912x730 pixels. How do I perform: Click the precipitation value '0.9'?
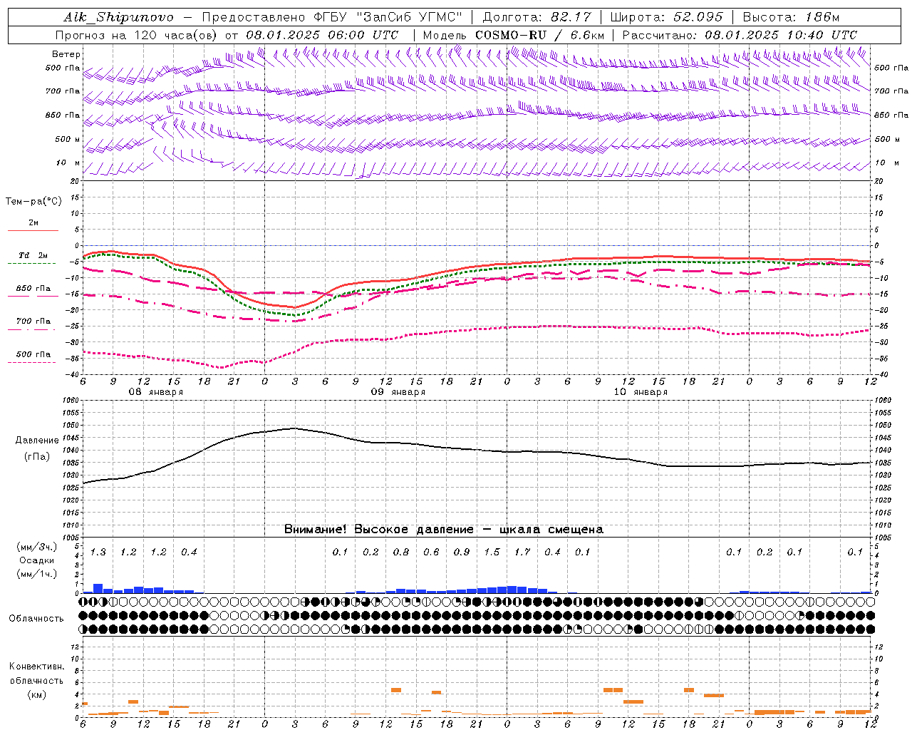(x=462, y=552)
